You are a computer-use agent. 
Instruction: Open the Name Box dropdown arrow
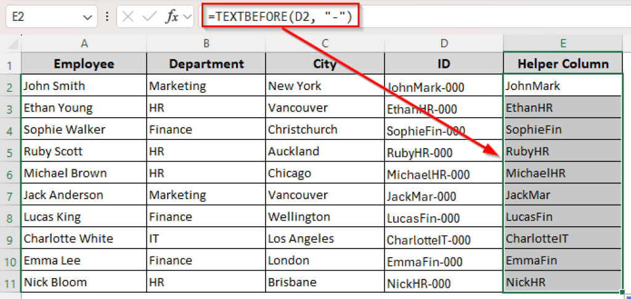(86, 17)
